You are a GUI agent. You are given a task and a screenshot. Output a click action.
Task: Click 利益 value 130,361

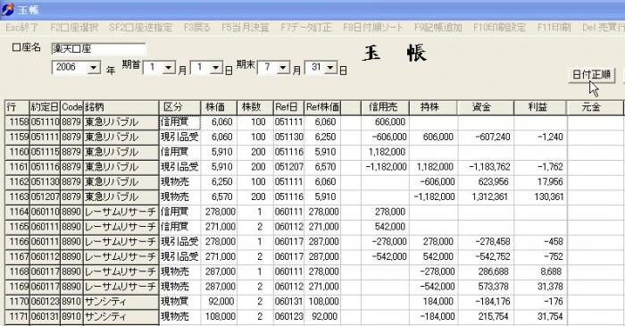coord(540,196)
